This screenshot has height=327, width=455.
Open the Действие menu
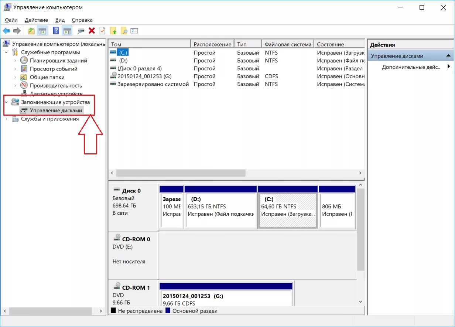(36, 20)
